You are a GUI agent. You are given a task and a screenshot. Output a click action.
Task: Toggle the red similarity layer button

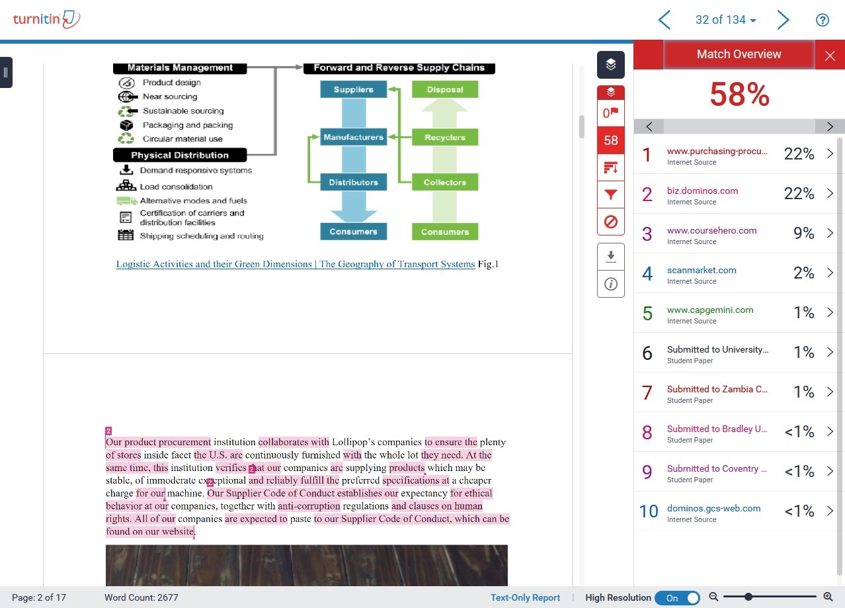pyautogui.click(x=610, y=92)
